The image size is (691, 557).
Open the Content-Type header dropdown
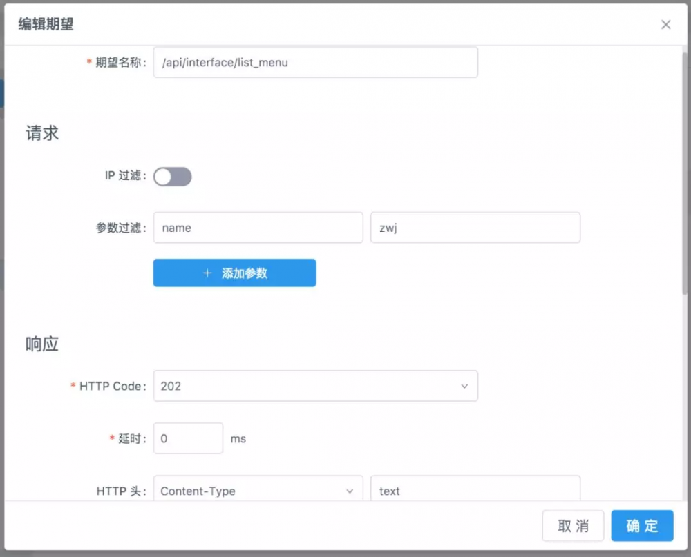click(x=258, y=491)
